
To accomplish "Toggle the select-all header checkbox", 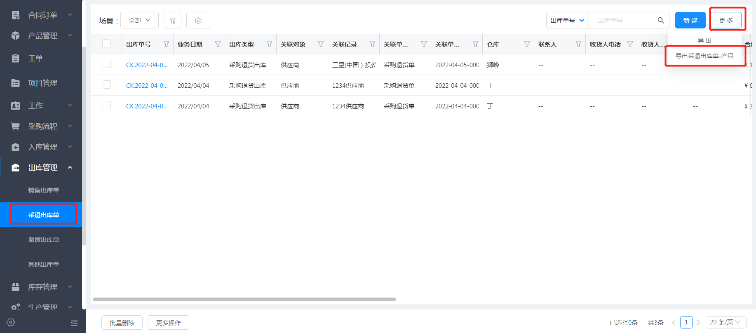I will pos(106,43).
